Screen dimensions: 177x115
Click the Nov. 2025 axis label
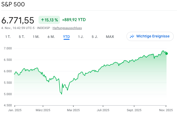[166, 110]
